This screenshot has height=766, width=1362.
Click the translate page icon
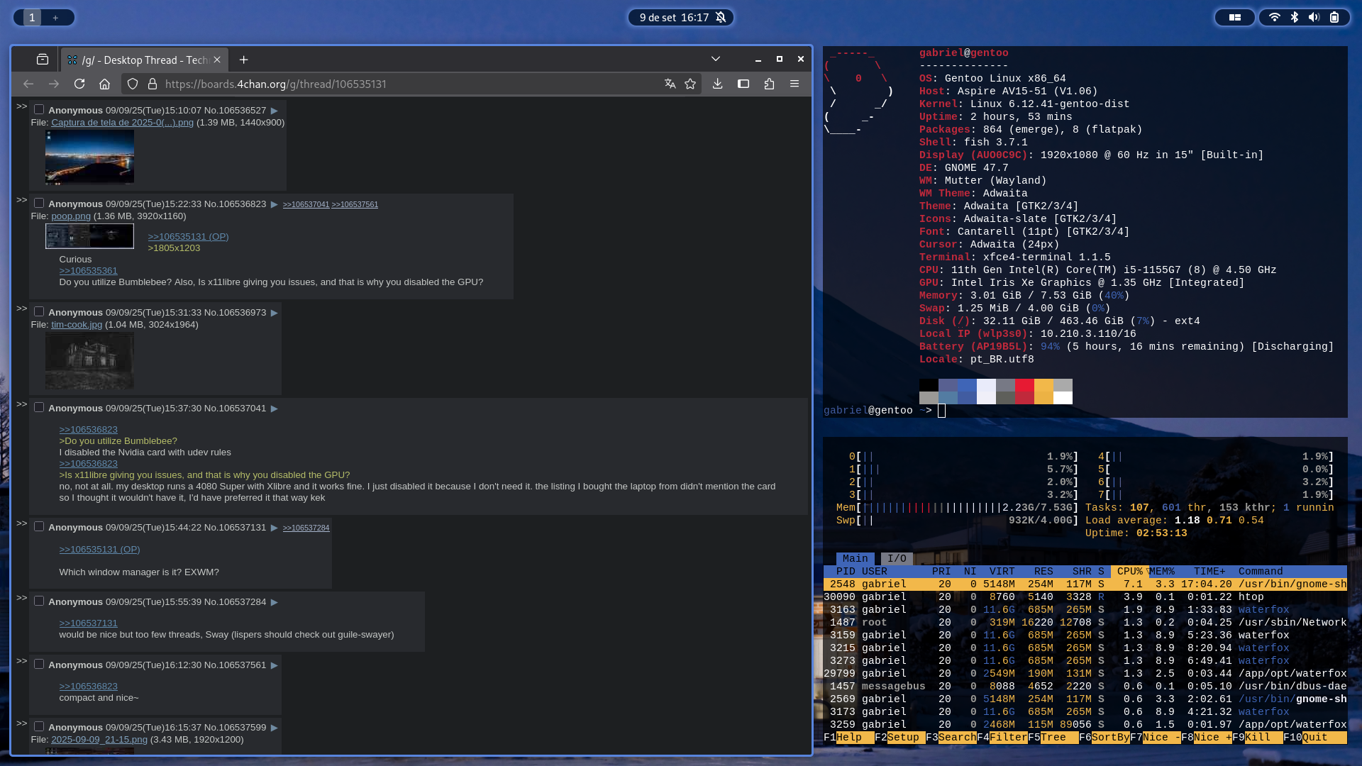click(670, 84)
